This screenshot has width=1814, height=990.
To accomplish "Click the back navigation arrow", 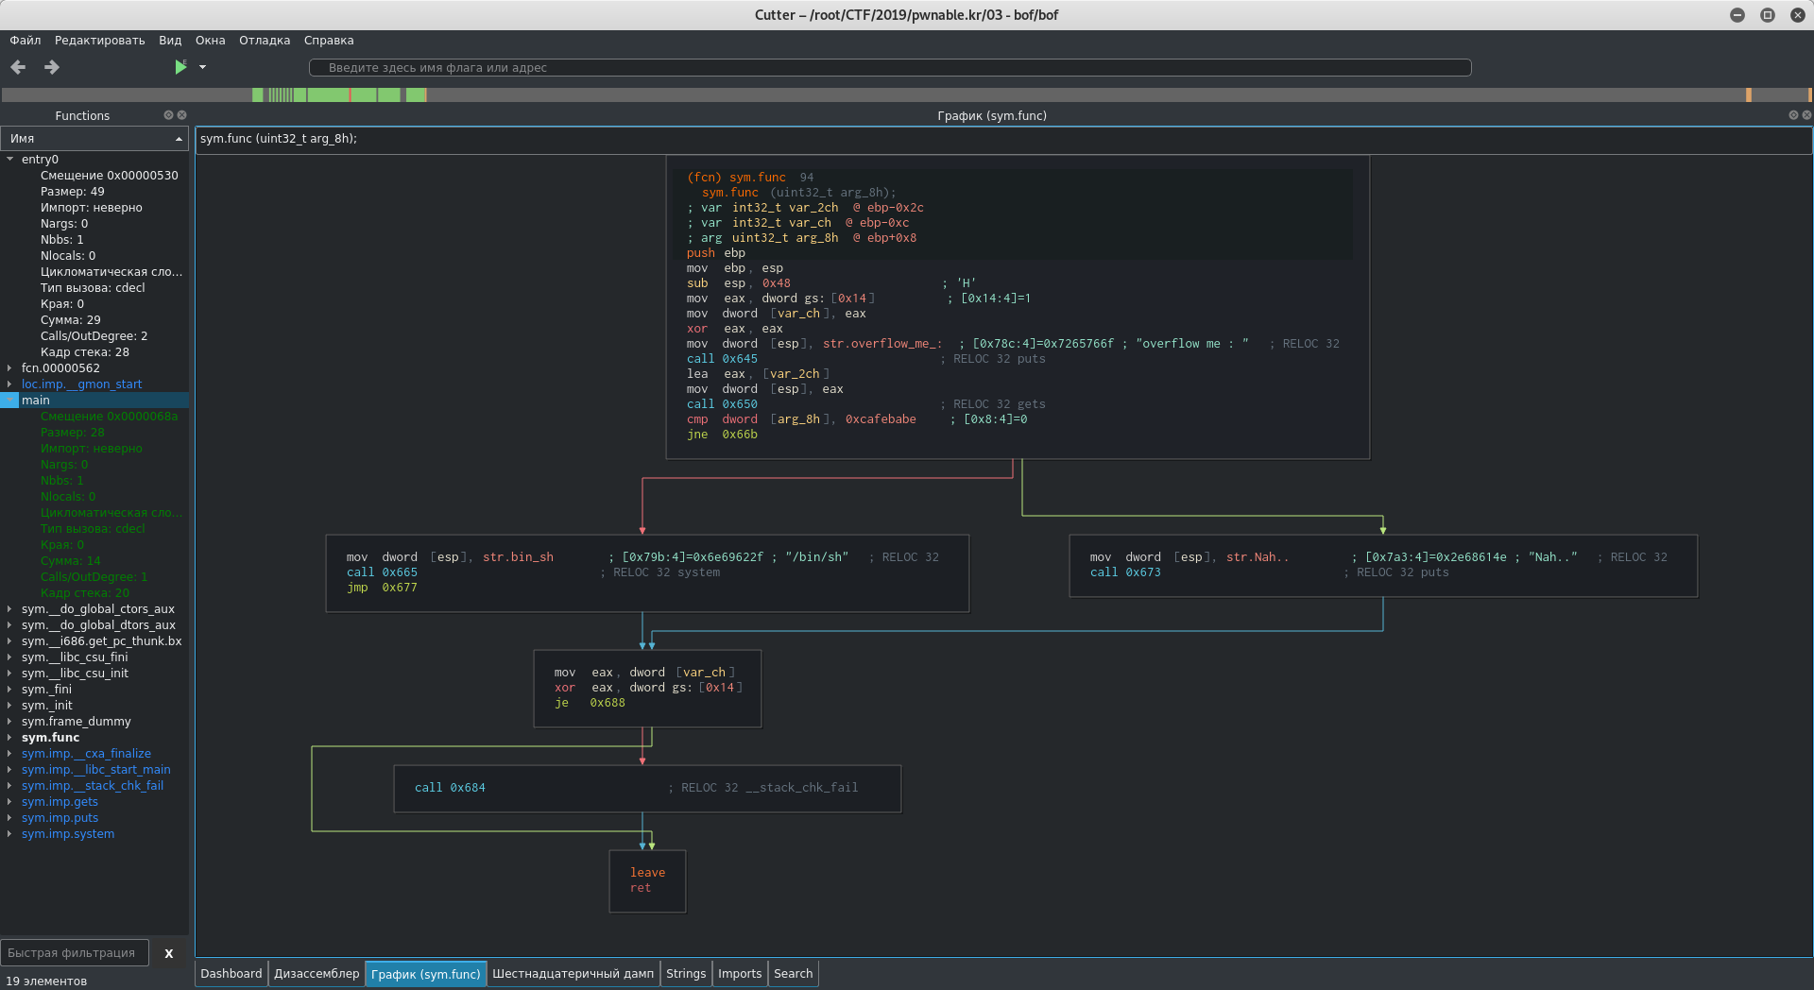I will click(x=18, y=67).
